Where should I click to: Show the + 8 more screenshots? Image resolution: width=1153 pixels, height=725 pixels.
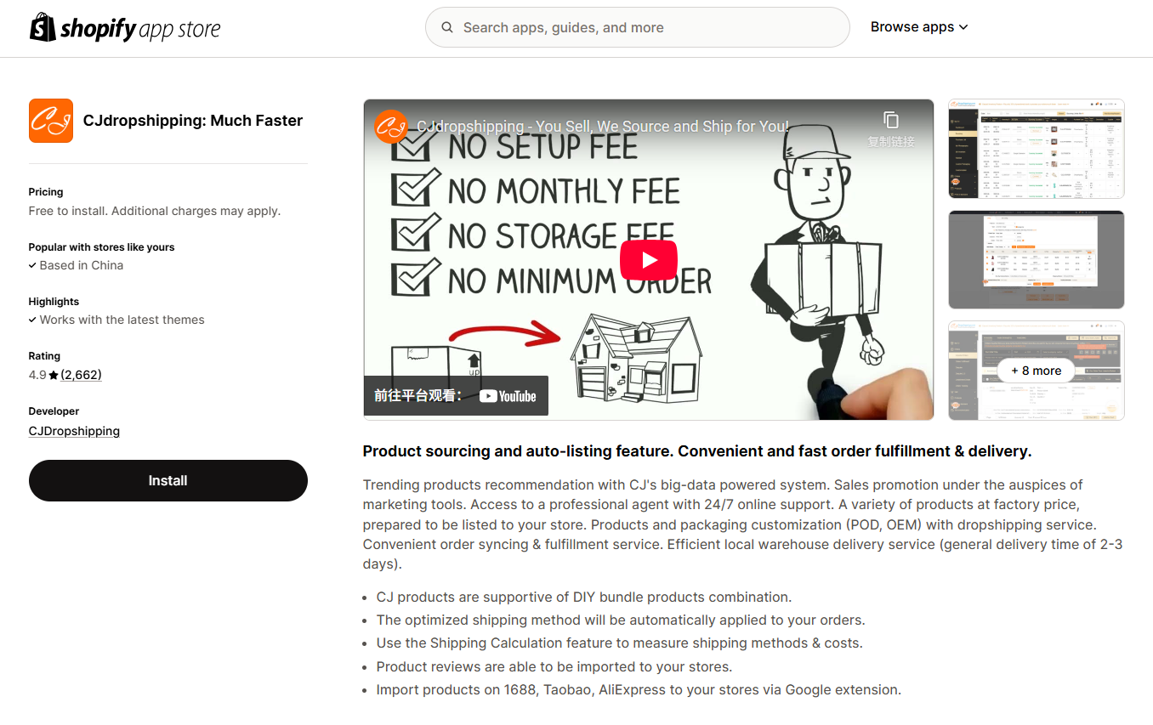(x=1037, y=371)
